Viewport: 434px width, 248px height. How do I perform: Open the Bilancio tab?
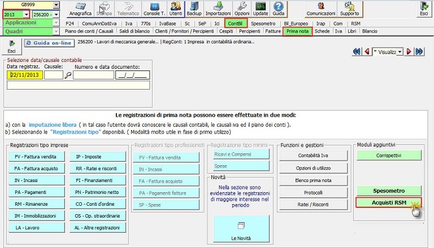(x=370, y=31)
